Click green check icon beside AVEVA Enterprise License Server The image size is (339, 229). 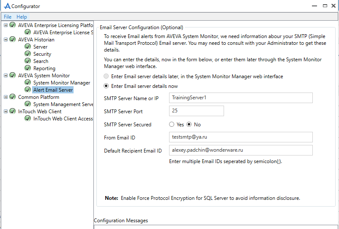[27, 32]
